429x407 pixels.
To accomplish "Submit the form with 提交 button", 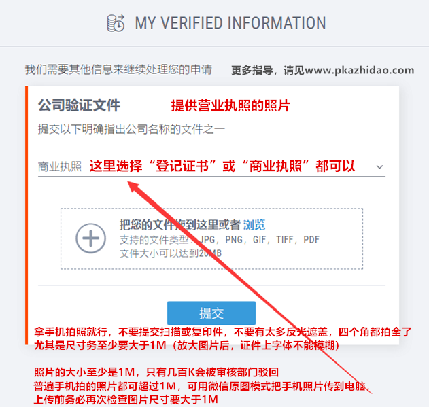I will tap(211, 313).
